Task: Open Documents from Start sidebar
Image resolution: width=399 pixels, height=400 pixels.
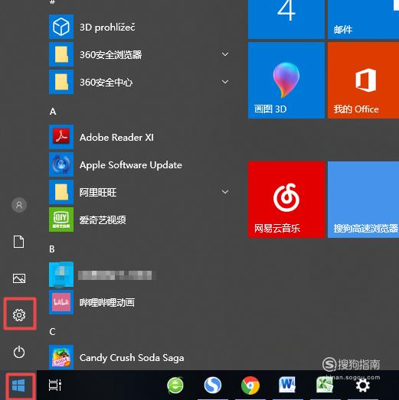Action: tap(19, 242)
